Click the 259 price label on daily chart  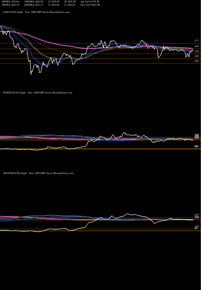197,52
